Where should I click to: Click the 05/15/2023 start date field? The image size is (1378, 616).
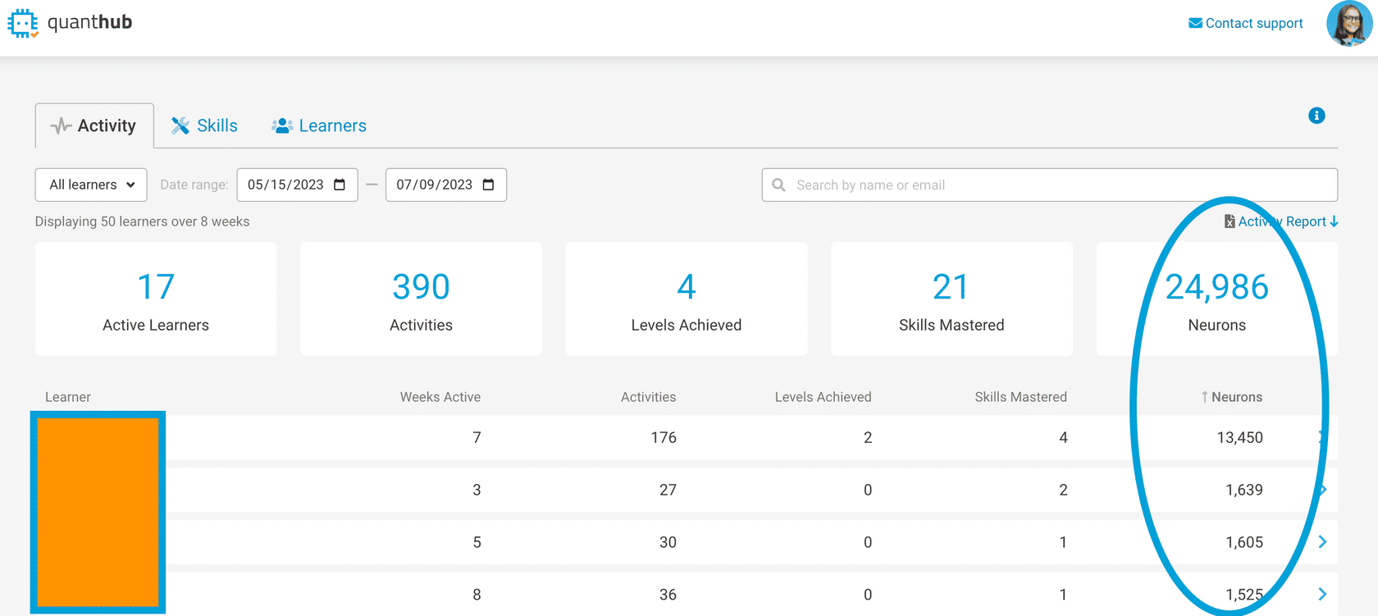pos(285,185)
